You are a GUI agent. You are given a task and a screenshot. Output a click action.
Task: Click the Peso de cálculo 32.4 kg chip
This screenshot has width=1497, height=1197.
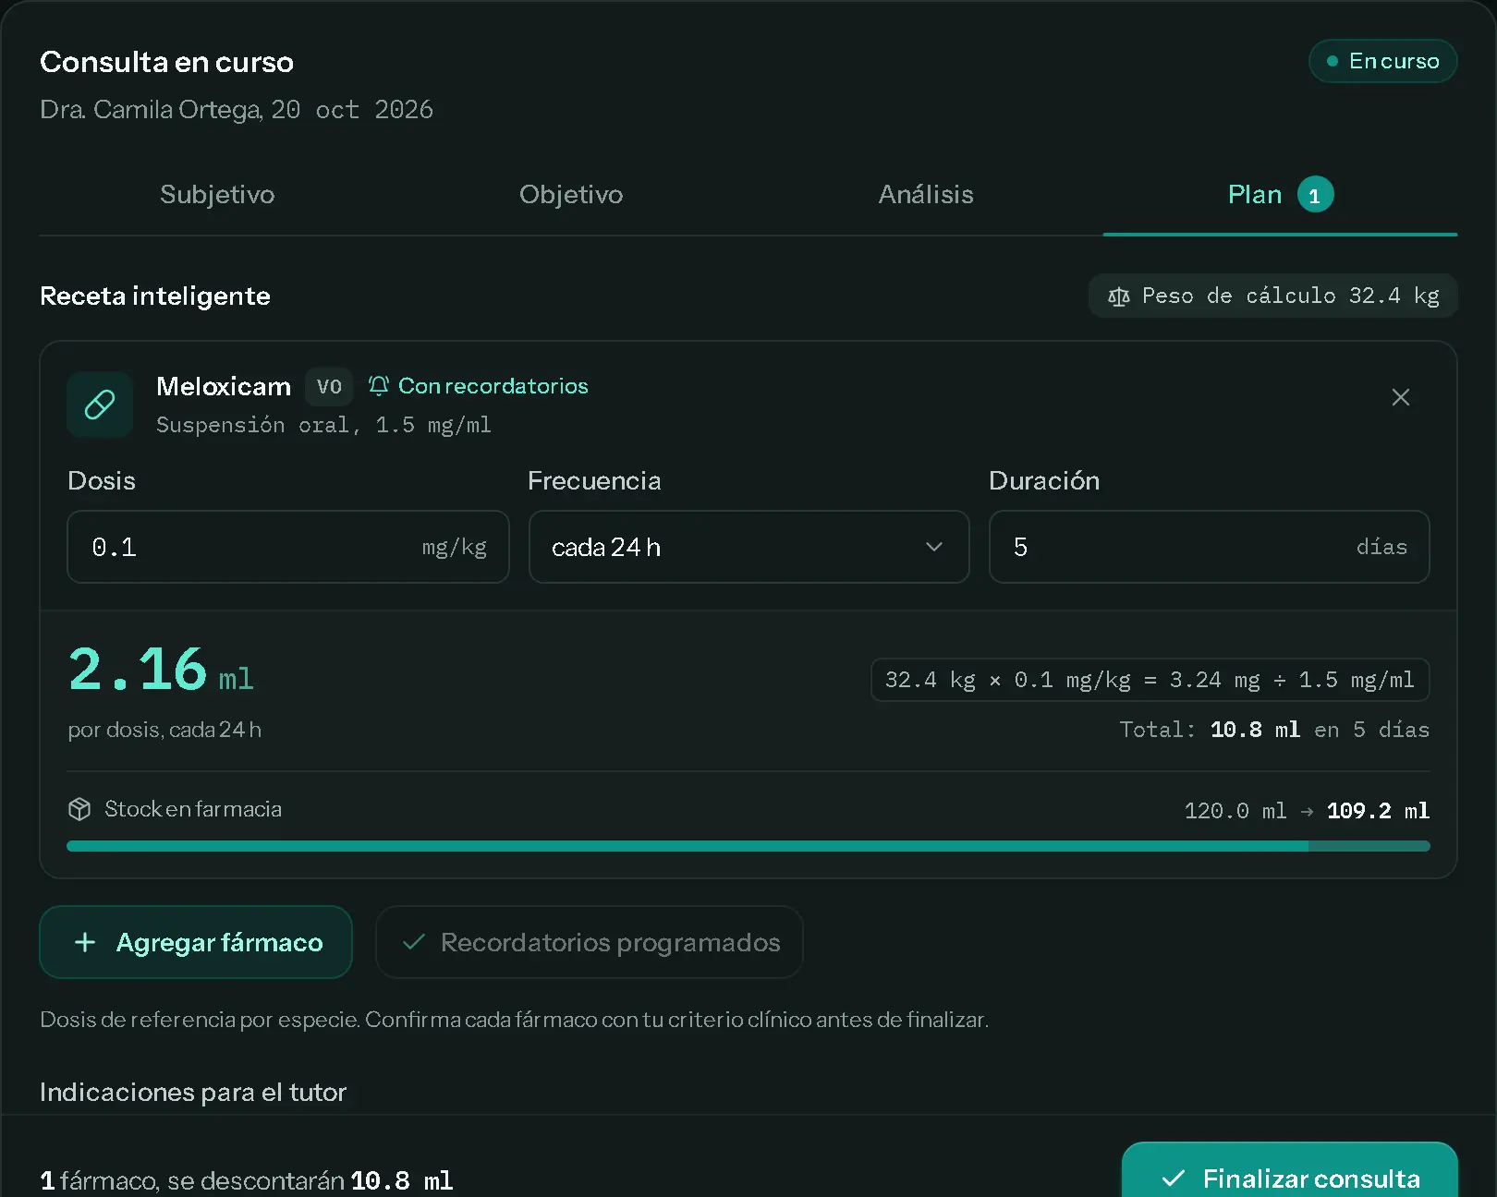(x=1273, y=296)
